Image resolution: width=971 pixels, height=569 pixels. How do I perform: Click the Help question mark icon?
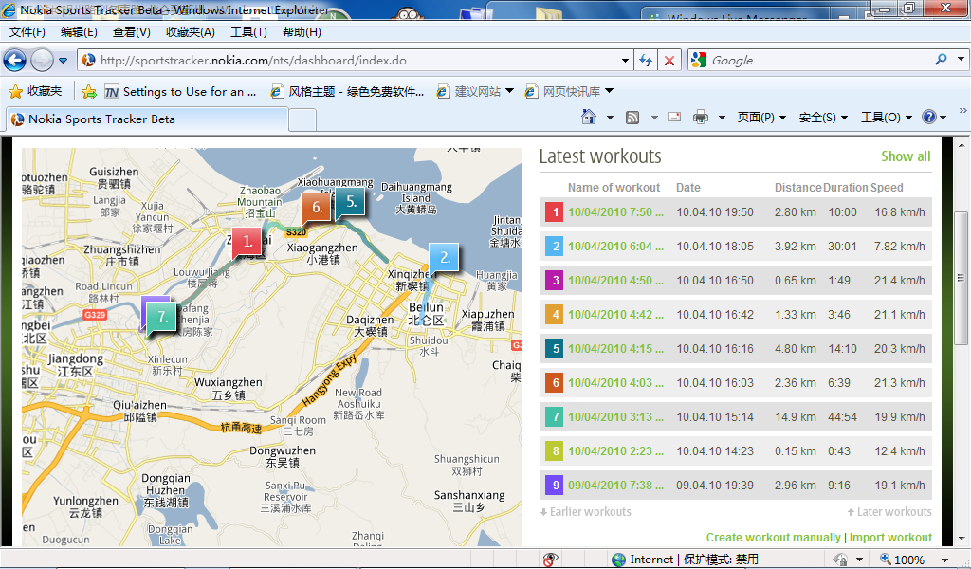point(929,117)
